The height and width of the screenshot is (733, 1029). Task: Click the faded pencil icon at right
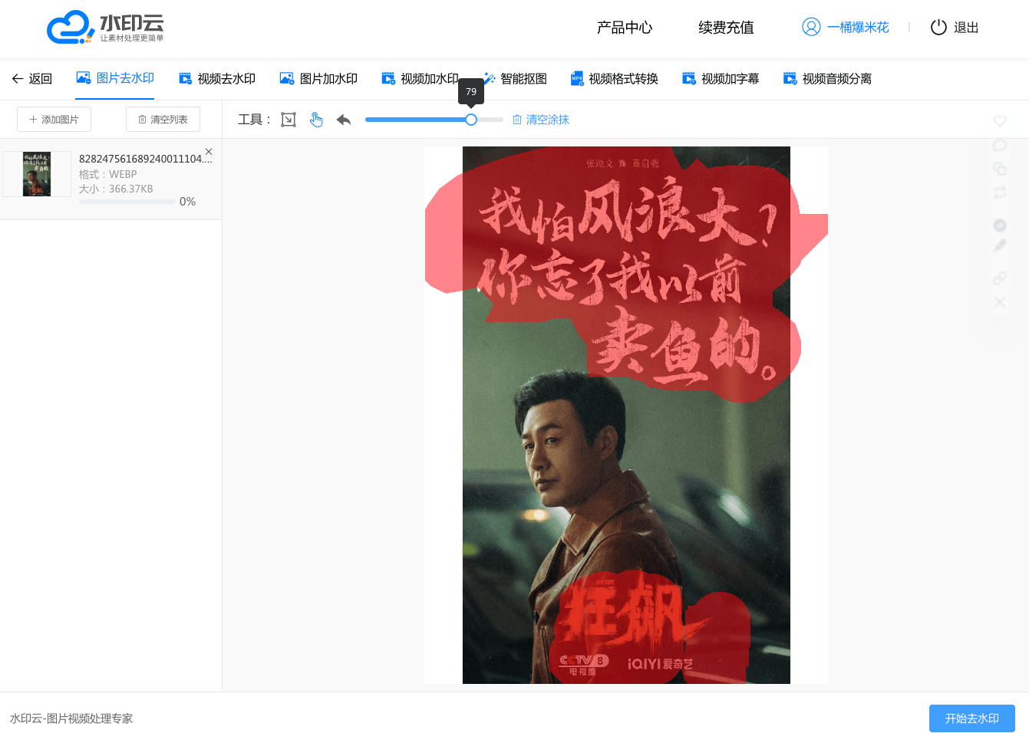(1000, 245)
